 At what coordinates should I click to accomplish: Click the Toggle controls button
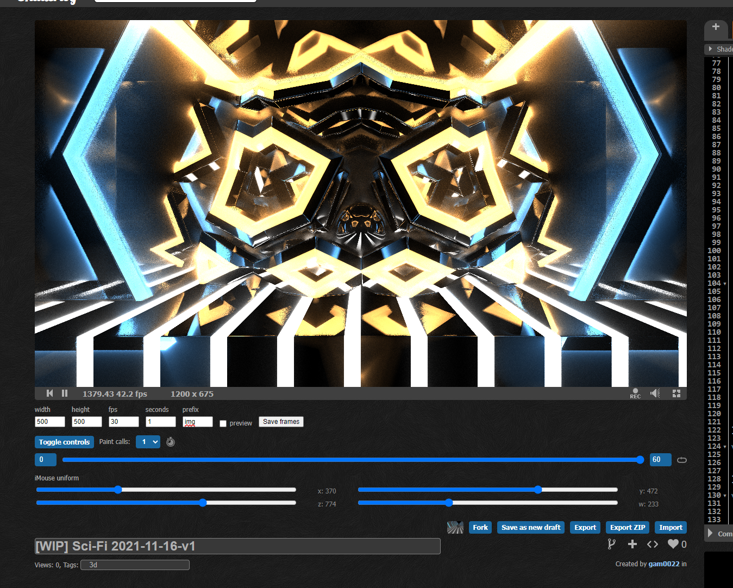click(x=64, y=442)
